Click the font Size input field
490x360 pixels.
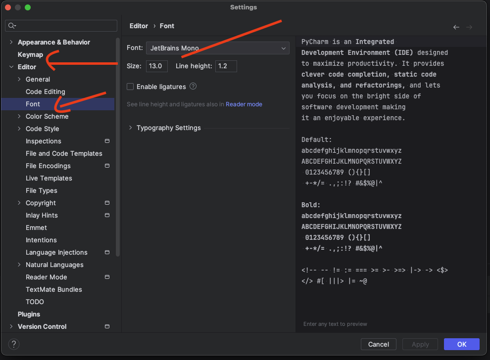[x=156, y=66]
